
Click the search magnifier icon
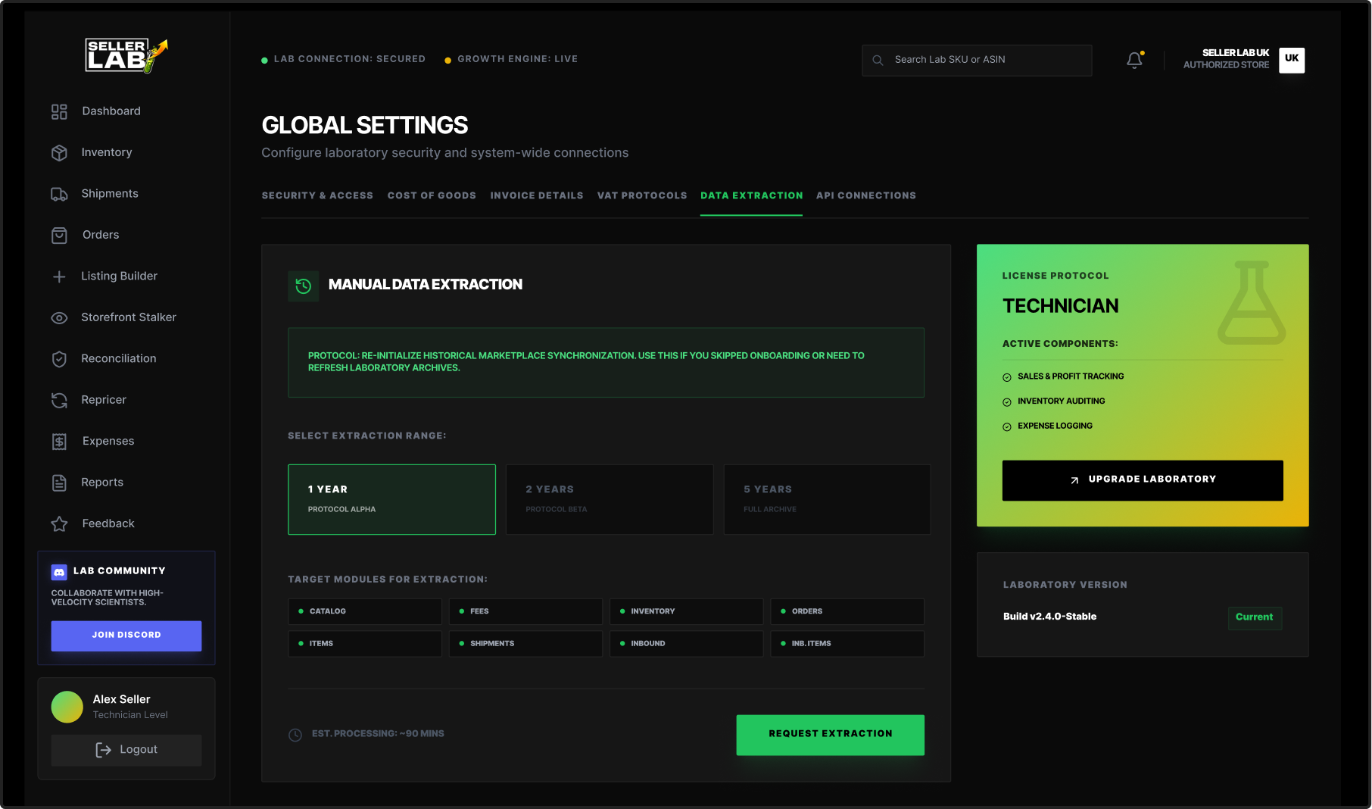coord(878,59)
